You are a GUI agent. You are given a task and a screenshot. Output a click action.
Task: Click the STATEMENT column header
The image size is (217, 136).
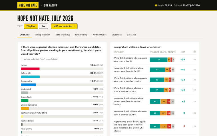(x=118, y=52)
